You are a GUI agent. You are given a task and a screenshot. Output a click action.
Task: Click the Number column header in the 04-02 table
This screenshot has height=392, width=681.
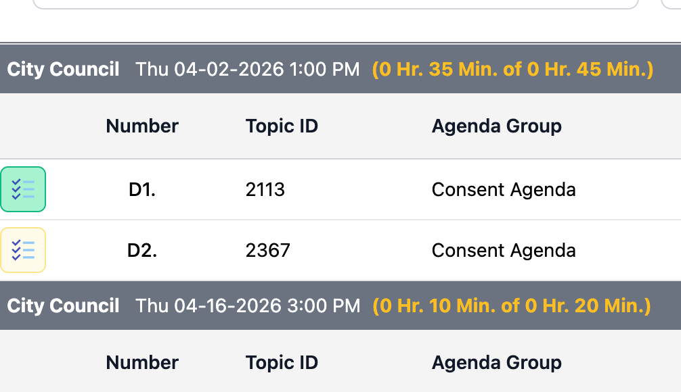tap(142, 126)
